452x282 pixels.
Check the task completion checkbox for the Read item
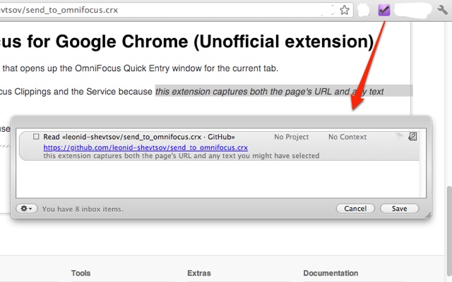click(x=36, y=136)
